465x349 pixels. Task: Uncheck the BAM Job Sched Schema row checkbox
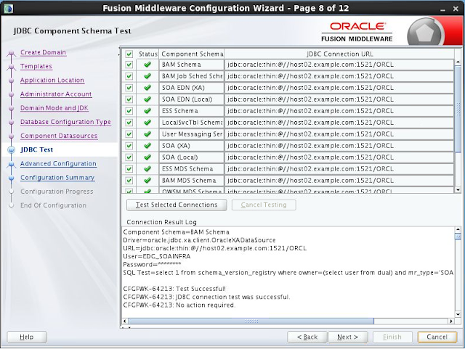(129, 76)
